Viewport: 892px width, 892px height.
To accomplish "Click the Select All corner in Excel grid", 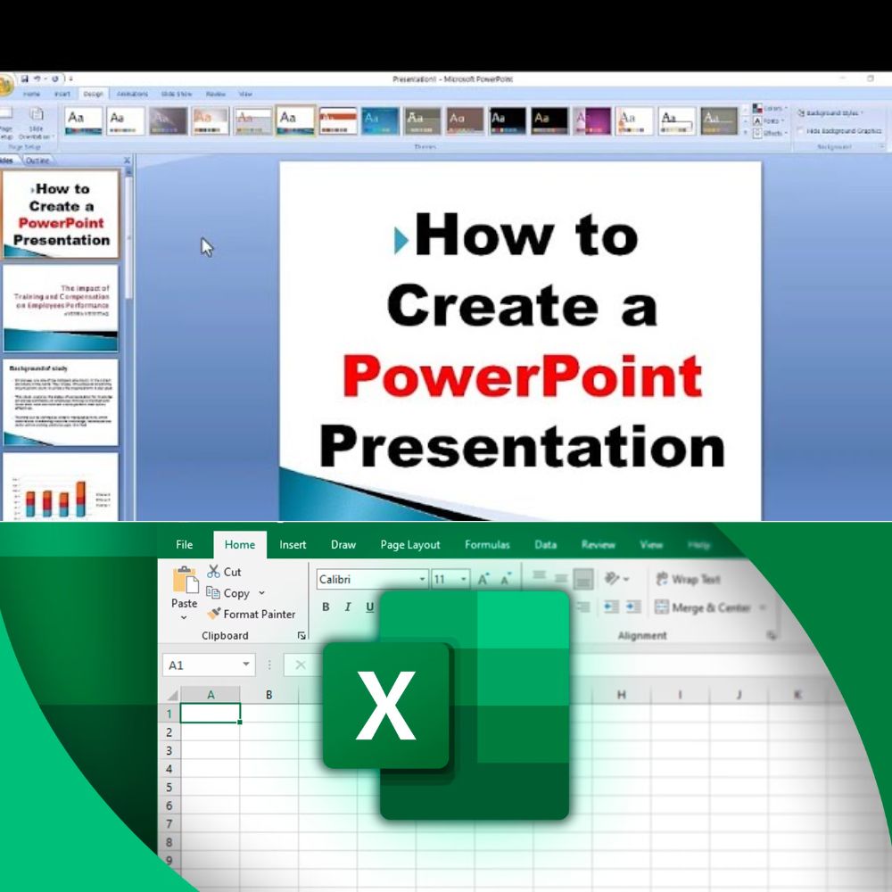I will (172, 695).
